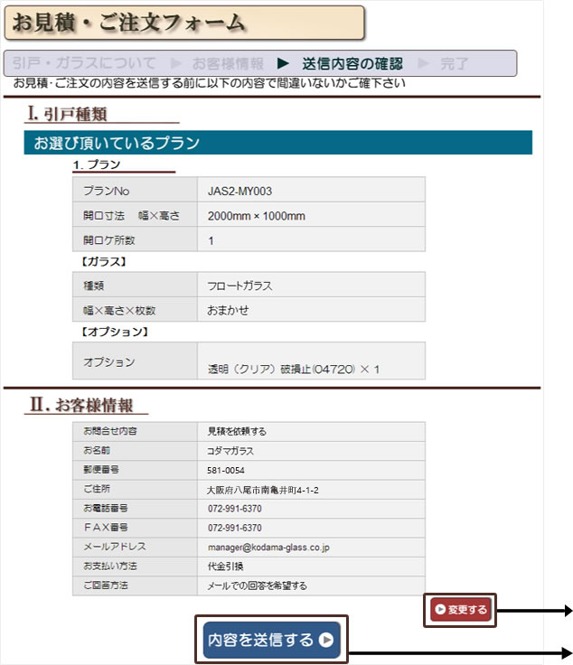Viewport: 573px width, 665px height.
Task: Click the Ⅱ. お客様情報 section heading
Action: click(x=81, y=404)
